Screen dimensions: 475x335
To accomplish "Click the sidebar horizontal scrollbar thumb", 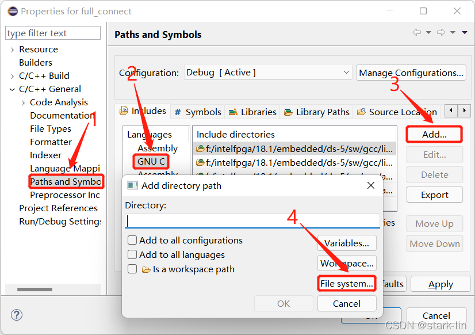I will point(35,290).
